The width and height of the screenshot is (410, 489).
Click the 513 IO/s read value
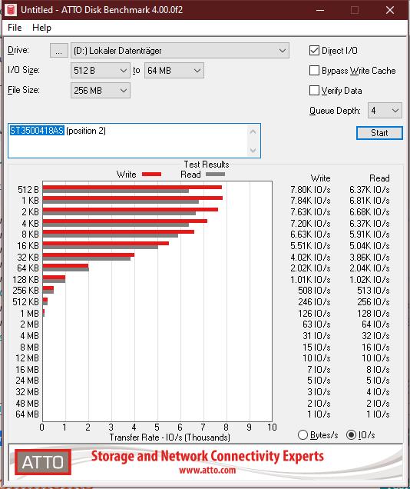point(373,291)
